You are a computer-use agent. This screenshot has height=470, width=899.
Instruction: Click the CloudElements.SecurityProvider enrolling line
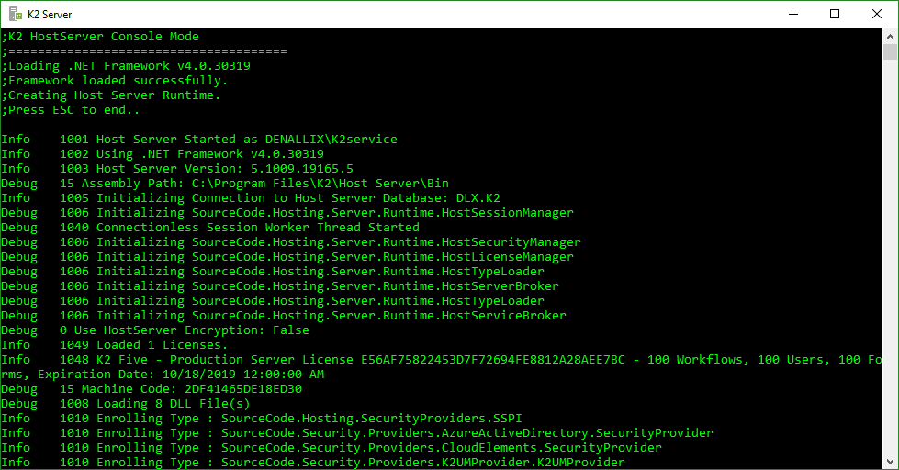click(x=332, y=448)
